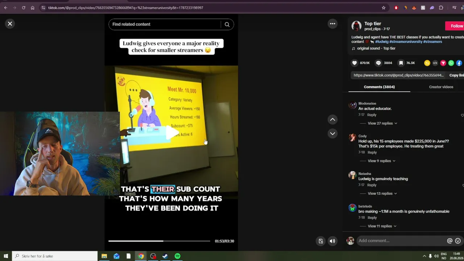
Task: Focus the Find related content search field
Action: point(165,24)
